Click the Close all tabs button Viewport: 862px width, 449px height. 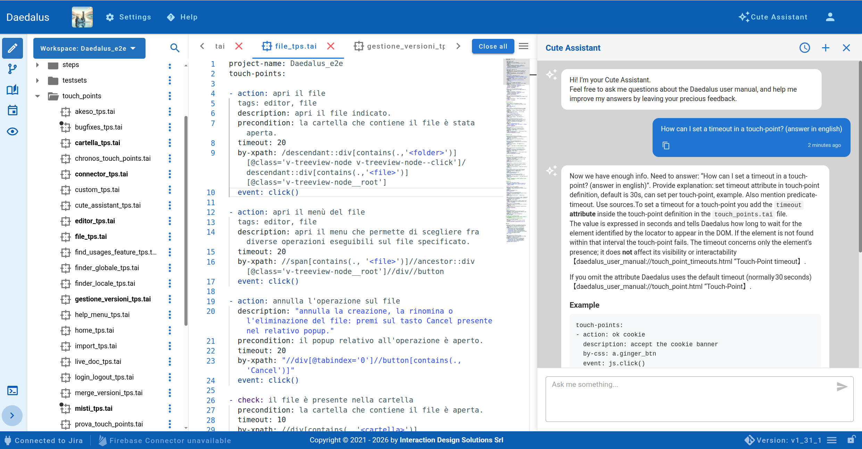click(493, 47)
